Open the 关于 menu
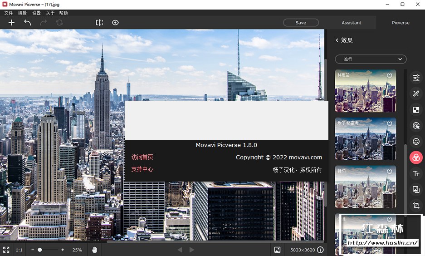This screenshot has width=425, height=256. click(x=50, y=13)
